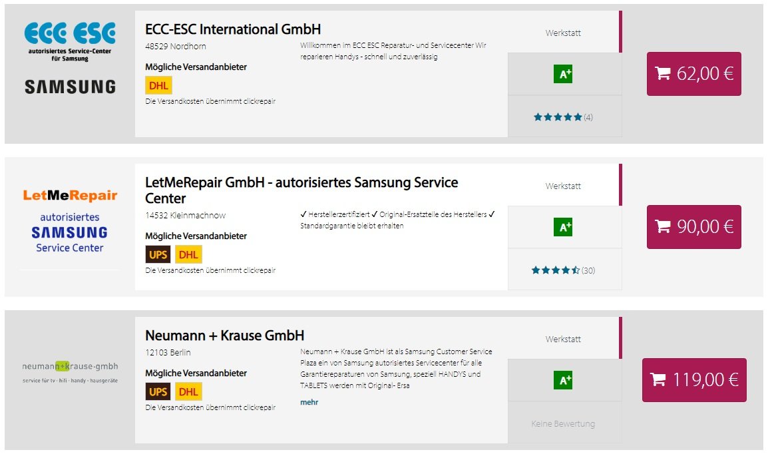Expand description with the 'mehr' link

point(309,402)
